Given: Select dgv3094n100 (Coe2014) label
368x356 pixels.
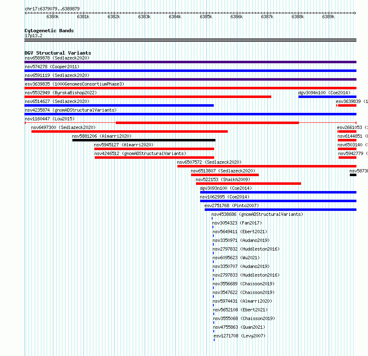Looking at the screenshot, I should point(324,93).
